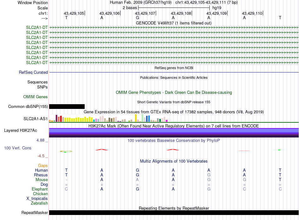Screen dimensions: 299x220
Task: Click the Layered H3K27Ac label
Action: [x=20, y=131]
